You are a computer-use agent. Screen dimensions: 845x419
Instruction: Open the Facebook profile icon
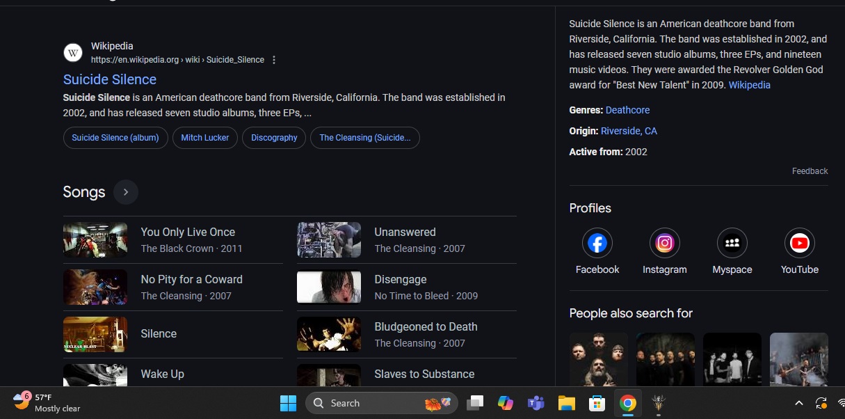[597, 243]
